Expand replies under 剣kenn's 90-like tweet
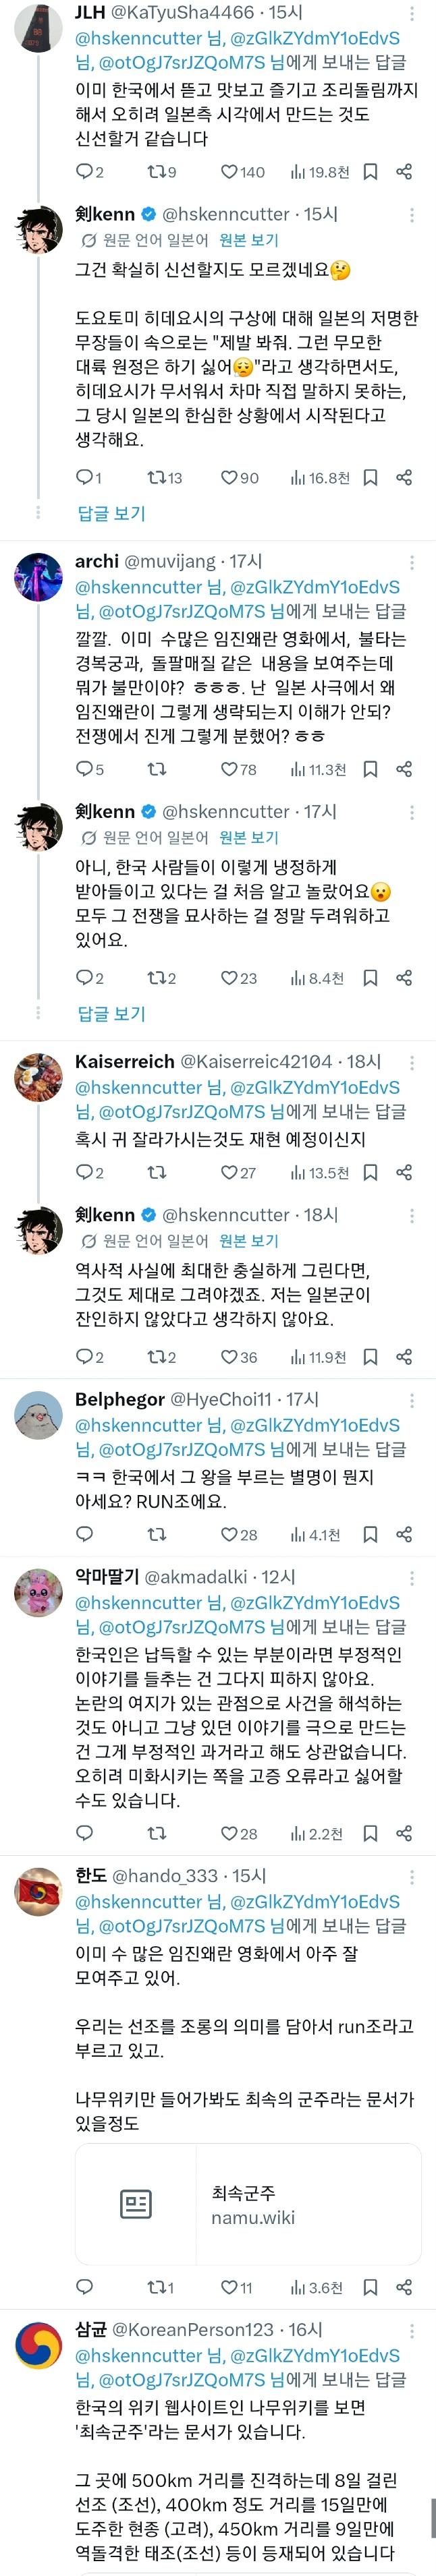 coord(112,513)
